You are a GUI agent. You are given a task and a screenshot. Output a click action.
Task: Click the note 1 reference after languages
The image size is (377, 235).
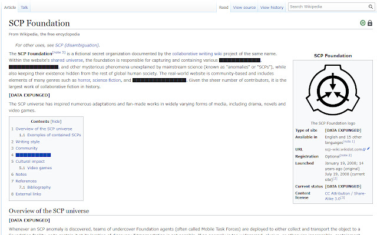click(349, 142)
